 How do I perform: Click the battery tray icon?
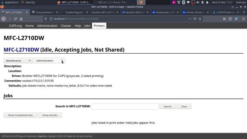[x=203, y=2]
